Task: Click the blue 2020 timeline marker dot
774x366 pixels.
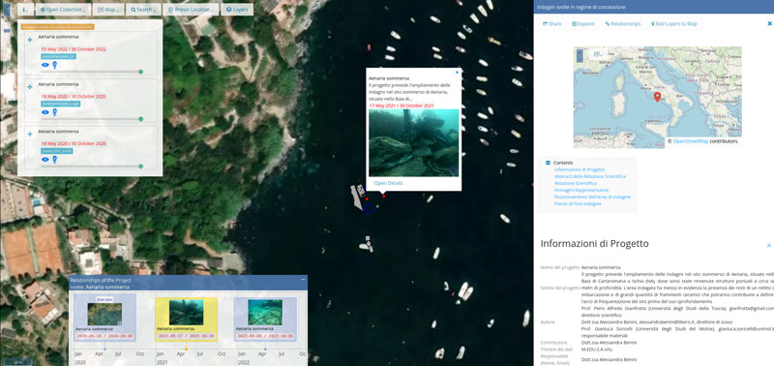Action: [104, 349]
